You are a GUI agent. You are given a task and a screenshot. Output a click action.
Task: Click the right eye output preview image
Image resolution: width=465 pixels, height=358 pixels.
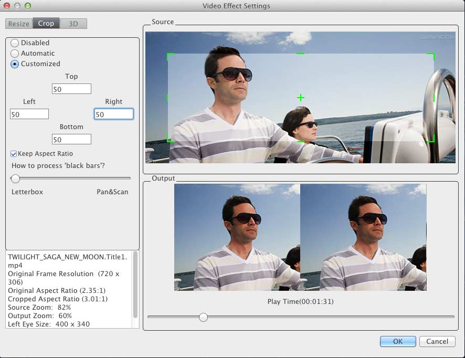364,237
